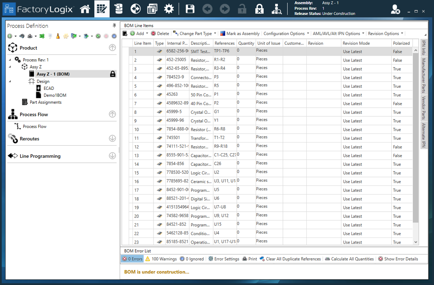This screenshot has width=434, height=285.
Task: Open the search hierarchy icon in toolbar
Action: 277,9
